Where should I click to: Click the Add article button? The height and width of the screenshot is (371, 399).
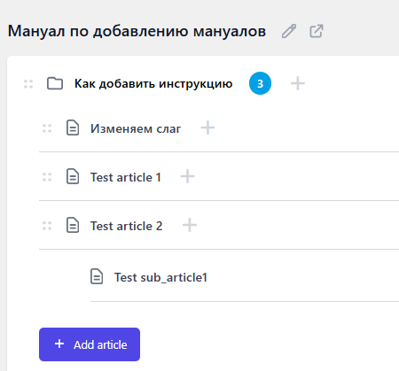coord(90,344)
